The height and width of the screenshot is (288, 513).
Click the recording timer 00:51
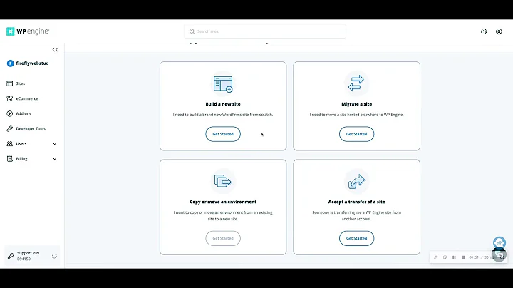(x=474, y=257)
